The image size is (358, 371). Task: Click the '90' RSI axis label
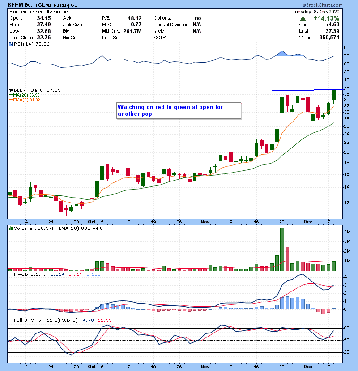(x=346, y=47)
